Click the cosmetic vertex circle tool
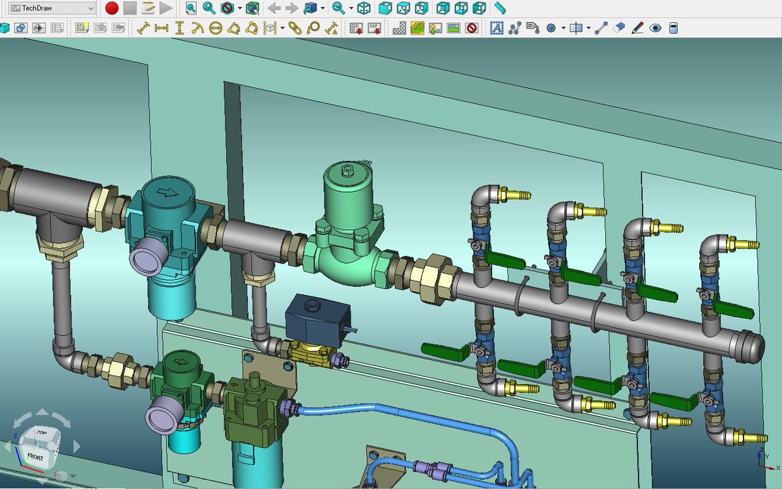The height and width of the screenshot is (489, 782). [x=551, y=28]
